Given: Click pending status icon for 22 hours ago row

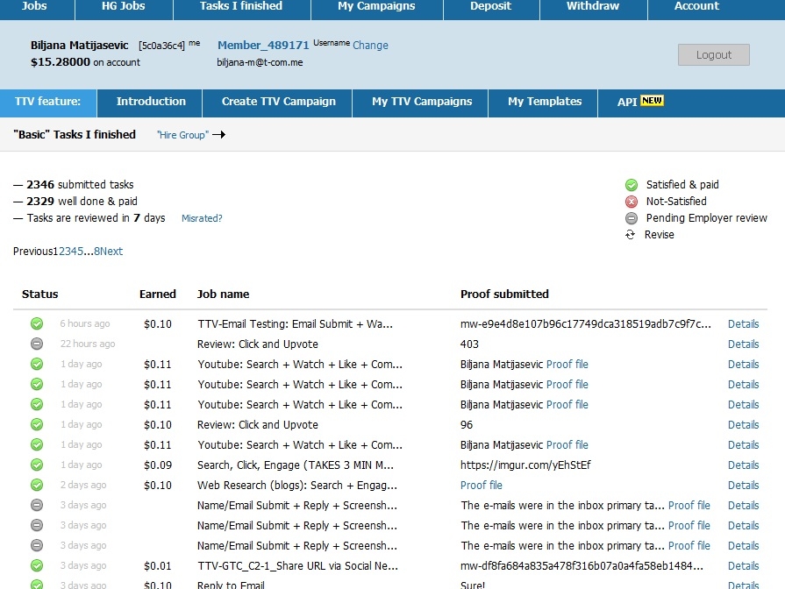Looking at the screenshot, I should pyautogui.click(x=37, y=344).
